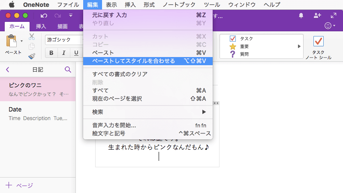
Task: Choose 音声入力を開始...
Action: coord(148,125)
